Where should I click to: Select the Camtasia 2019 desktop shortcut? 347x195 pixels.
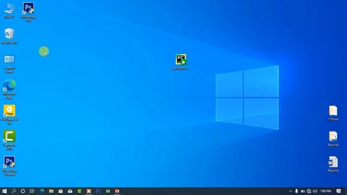pos(9,140)
